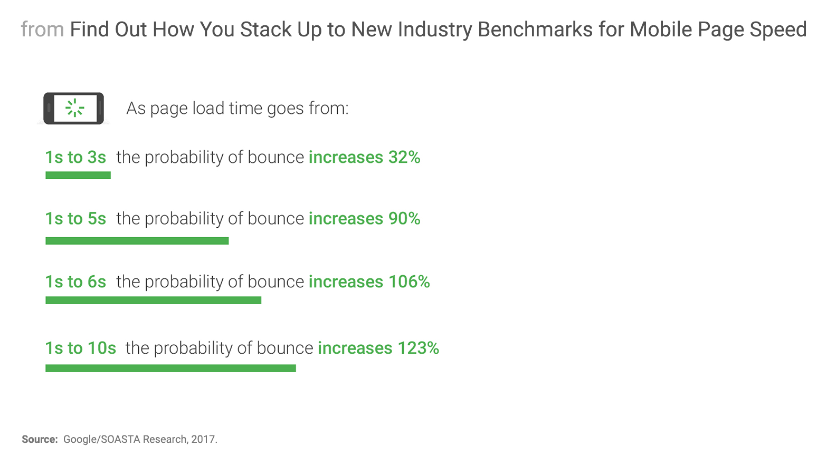Click "the probability of bounce" in the 1s to 10s row
This screenshot has width=836, height=466.
(219, 348)
